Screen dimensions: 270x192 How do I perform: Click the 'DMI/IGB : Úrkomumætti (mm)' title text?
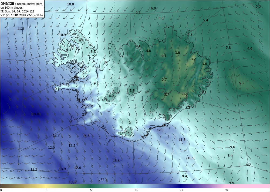[x=22, y=4]
